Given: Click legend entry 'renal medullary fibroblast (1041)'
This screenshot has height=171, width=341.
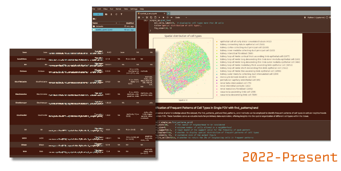Looking at the screenshot, I should click(236, 89).
